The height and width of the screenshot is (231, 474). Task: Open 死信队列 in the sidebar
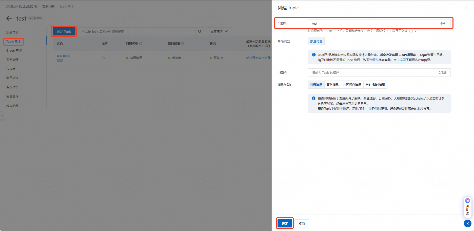click(x=12, y=105)
